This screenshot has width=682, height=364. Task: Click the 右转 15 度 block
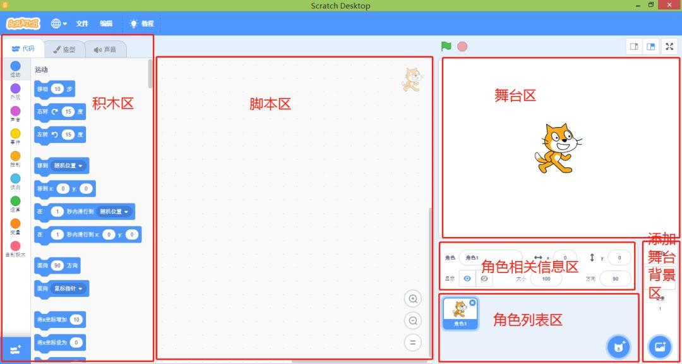click(x=60, y=111)
